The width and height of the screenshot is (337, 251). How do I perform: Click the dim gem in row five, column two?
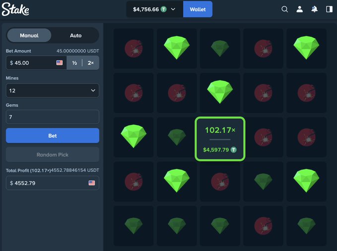click(177, 226)
